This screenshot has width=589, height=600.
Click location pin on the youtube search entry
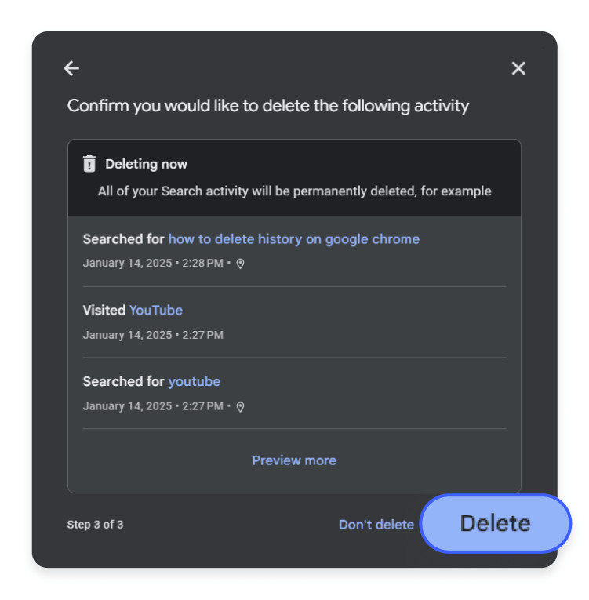pos(240,406)
